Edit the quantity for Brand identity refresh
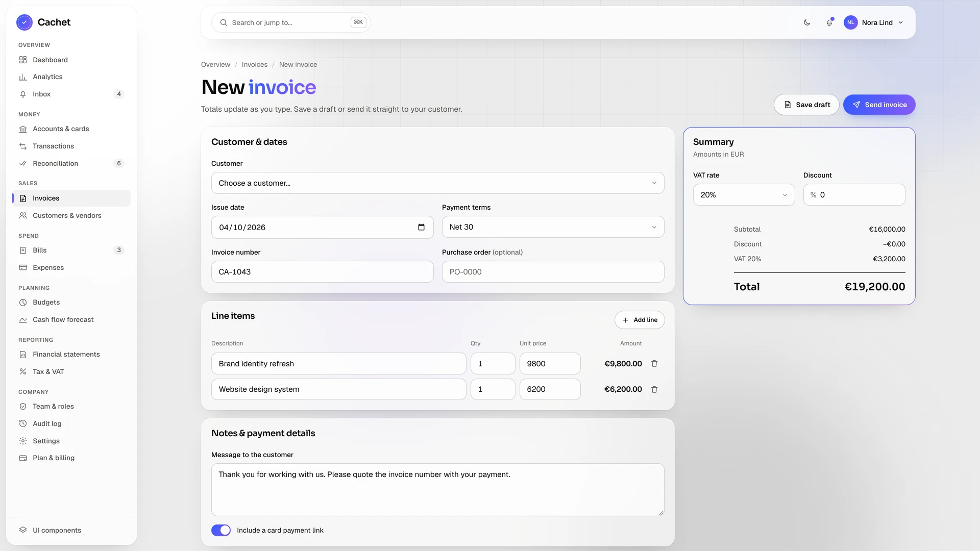Image resolution: width=980 pixels, height=551 pixels. click(493, 364)
